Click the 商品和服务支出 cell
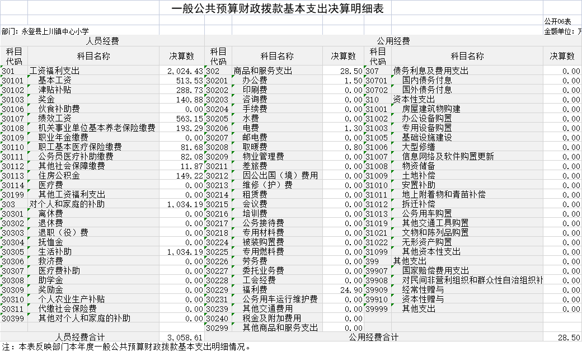 pos(263,71)
